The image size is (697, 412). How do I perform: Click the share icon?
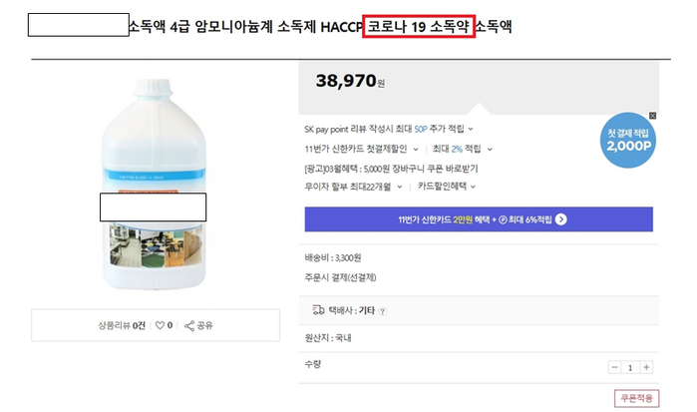189,325
